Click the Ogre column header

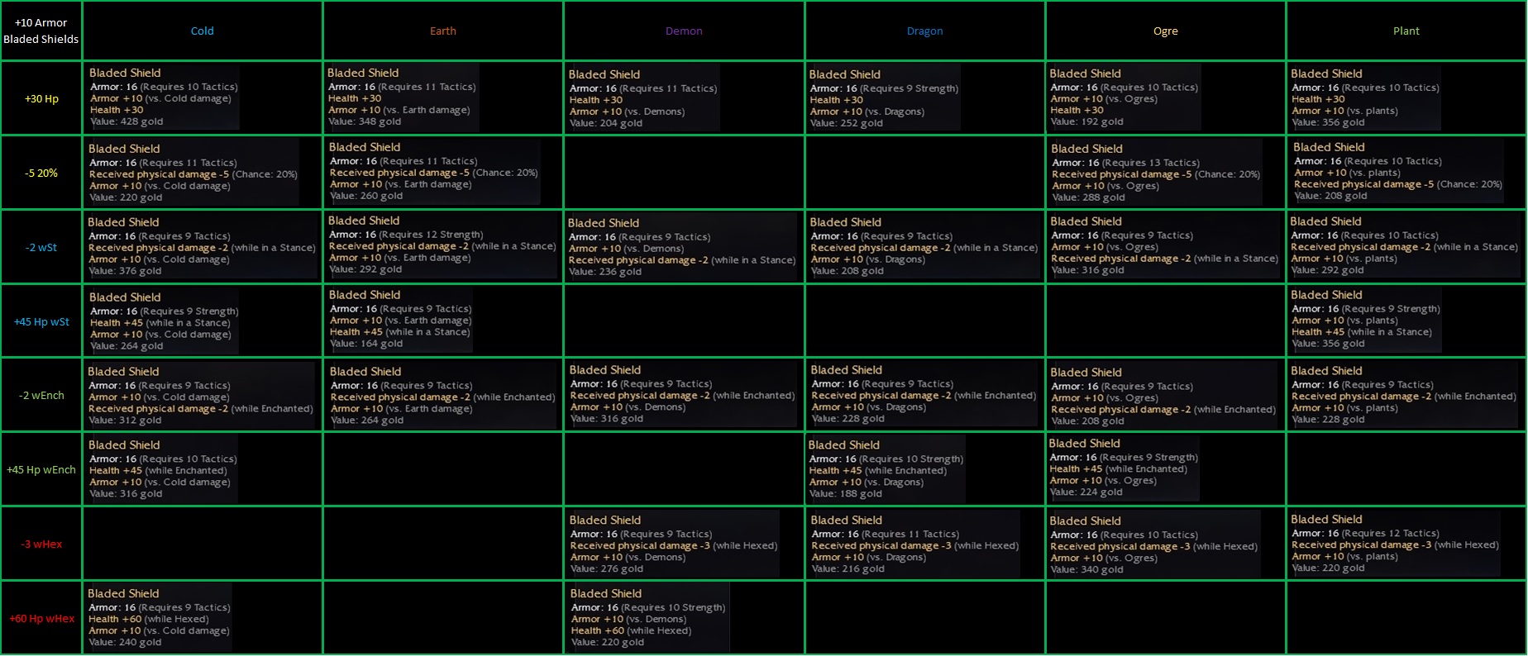click(x=1165, y=31)
